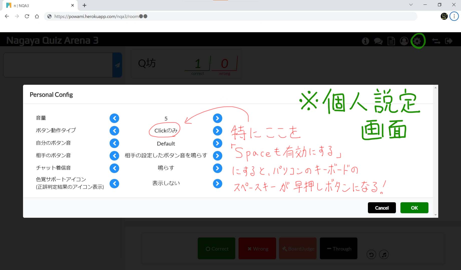Image resolution: width=461 pixels, height=270 pixels.
Task: Open a new browser tab
Action: click(85, 5)
